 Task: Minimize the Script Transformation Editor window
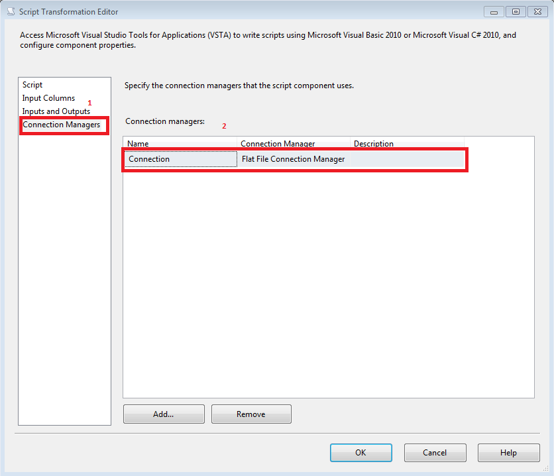(x=493, y=11)
